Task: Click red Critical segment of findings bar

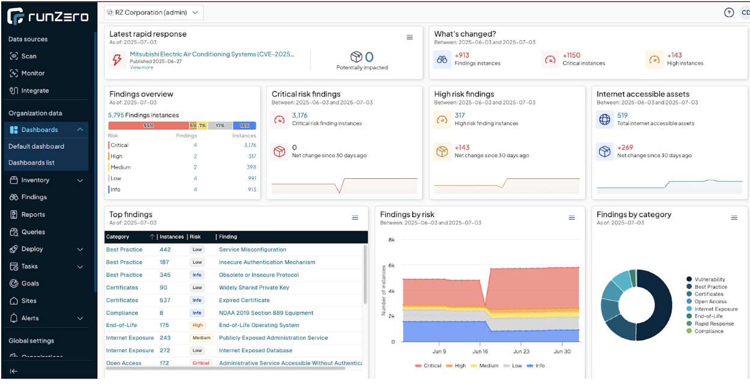Action: coord(147,126)
